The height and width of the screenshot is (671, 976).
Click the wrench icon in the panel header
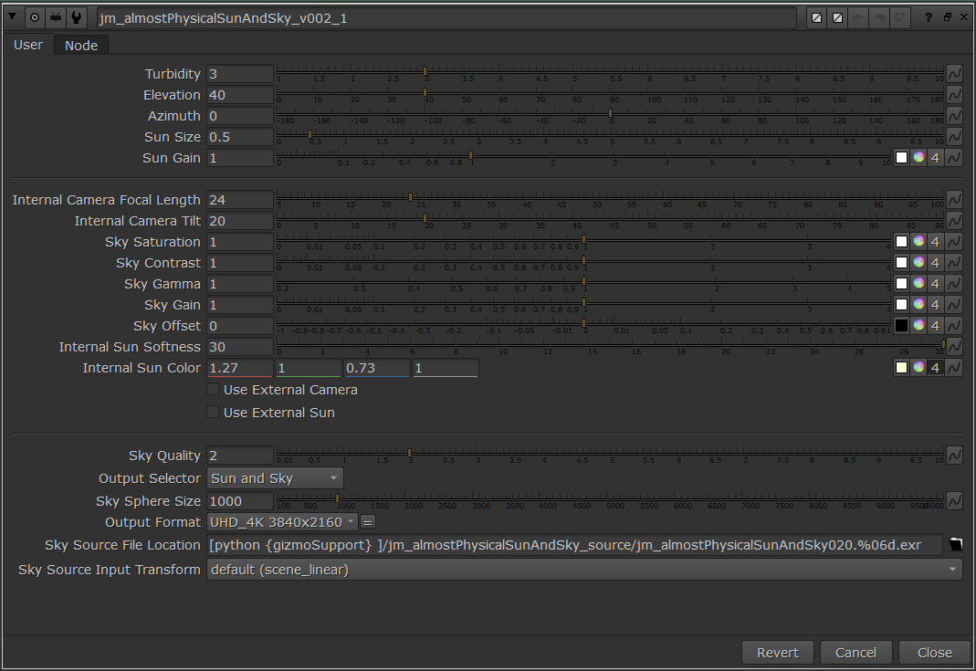click(77, 17)
